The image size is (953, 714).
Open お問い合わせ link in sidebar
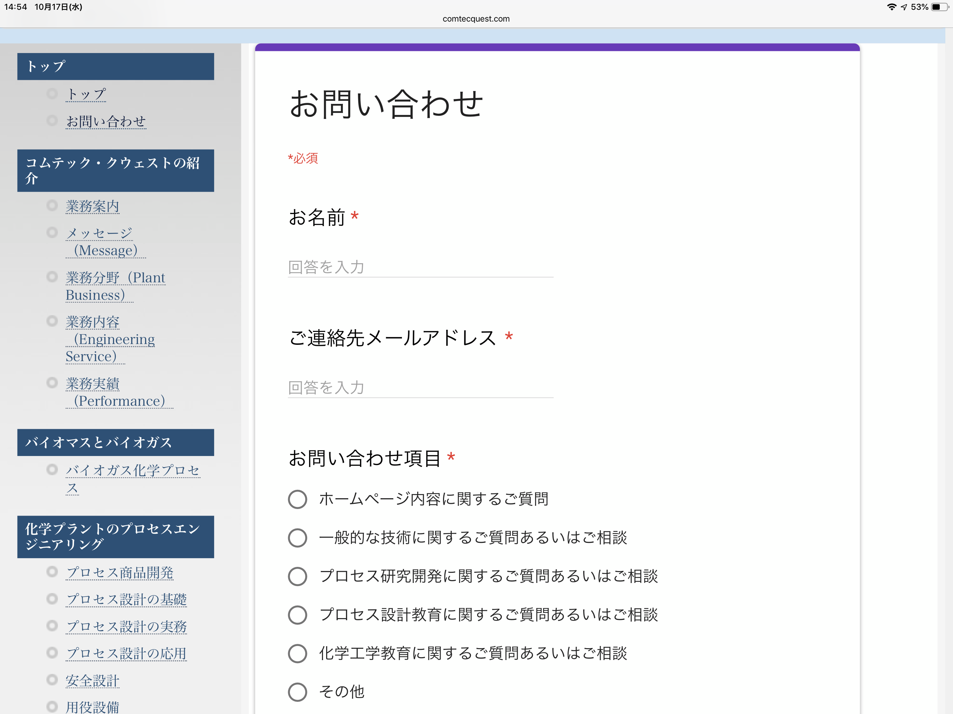click(x=106, y=121)
